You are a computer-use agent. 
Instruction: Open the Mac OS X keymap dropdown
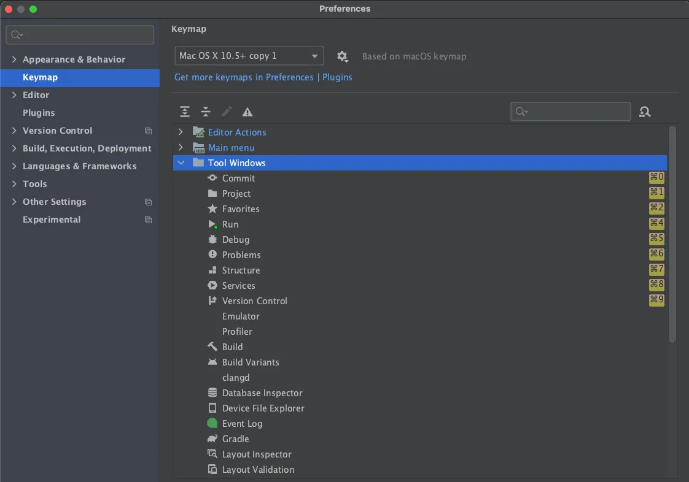point(249,56)
